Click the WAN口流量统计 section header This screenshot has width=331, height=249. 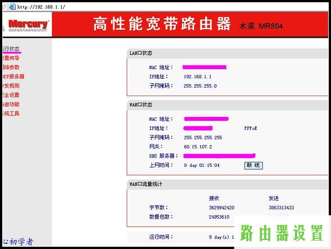(146, 184)
